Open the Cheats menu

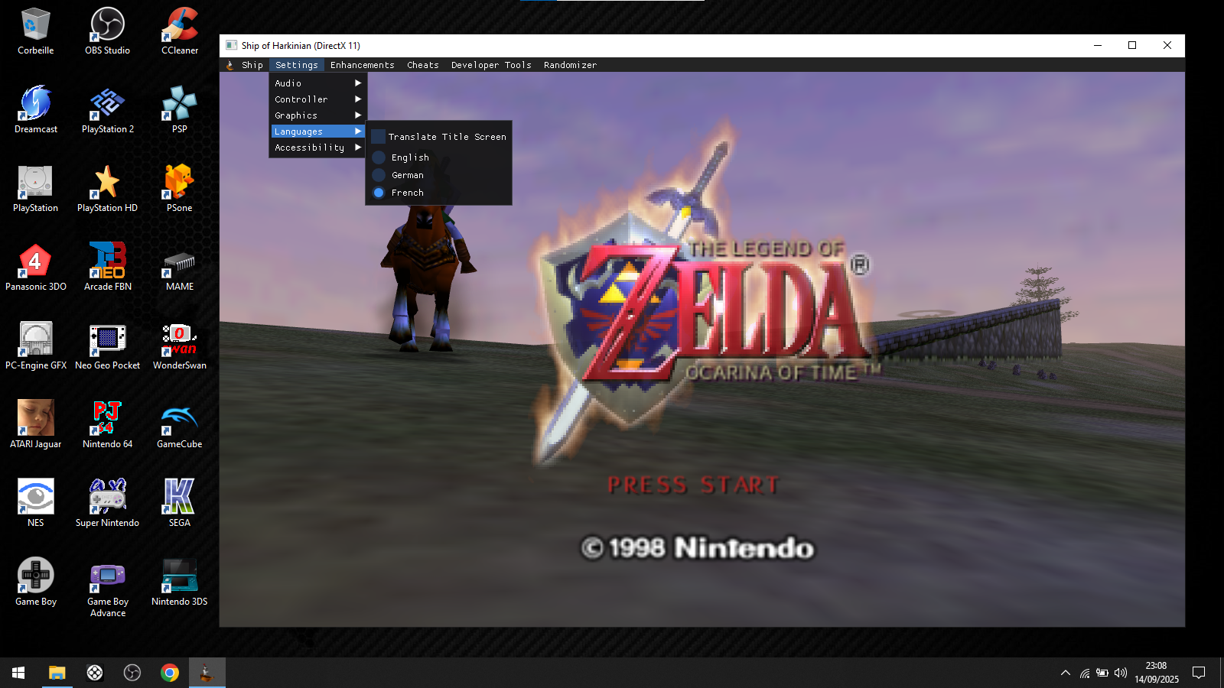[x=423, y=65]
